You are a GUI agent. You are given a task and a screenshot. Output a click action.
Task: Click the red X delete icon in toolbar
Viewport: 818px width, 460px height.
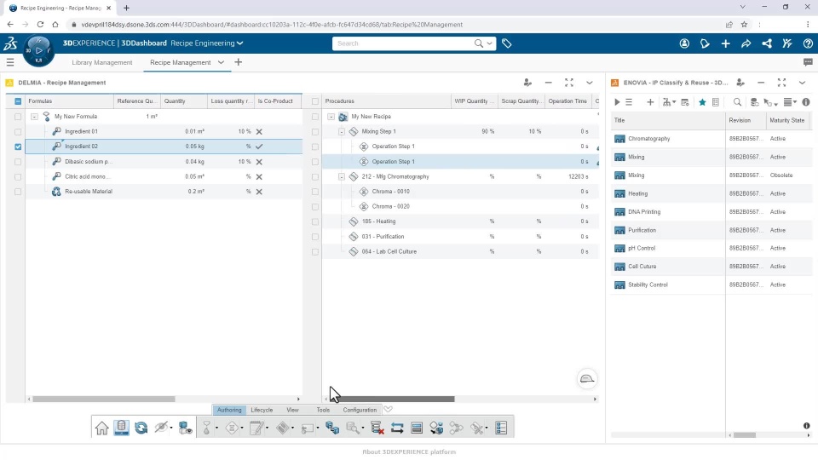[x=377, y=428]
